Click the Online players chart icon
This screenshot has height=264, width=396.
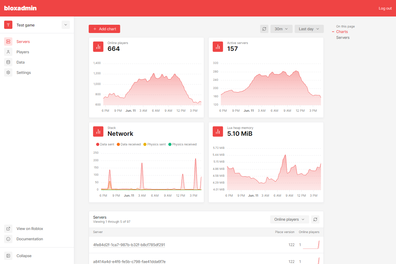98,47
